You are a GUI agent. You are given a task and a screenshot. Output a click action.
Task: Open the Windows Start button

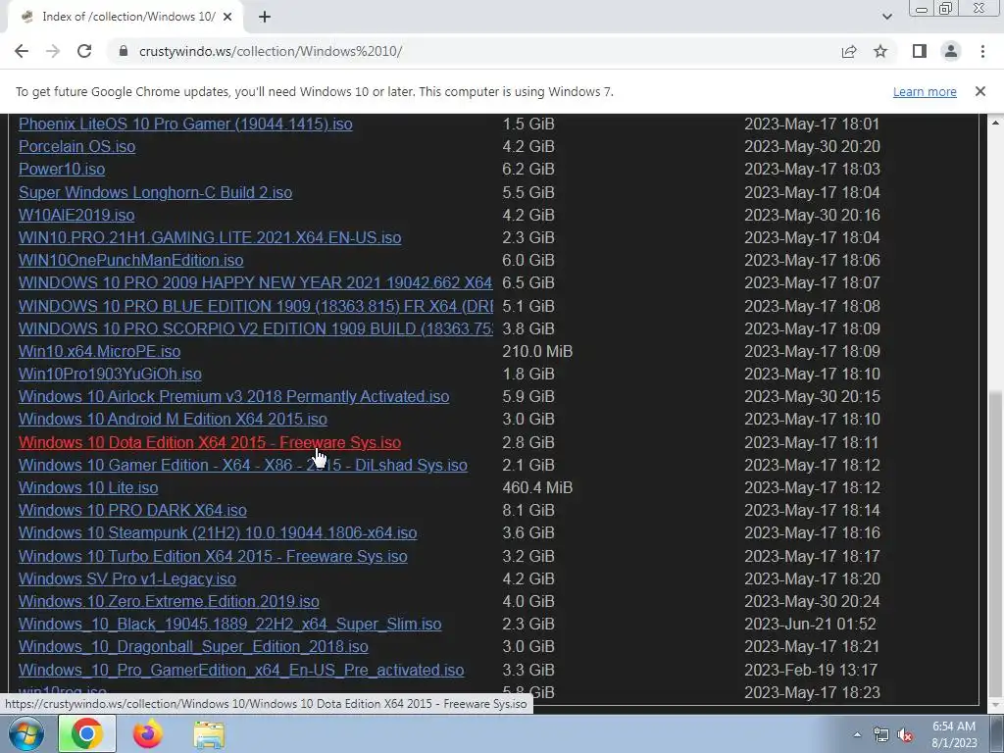click(x=25, y=733)
